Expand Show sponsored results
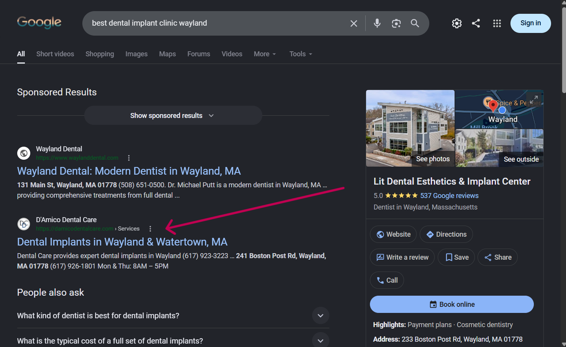Screen dimensions: 566x347 pyautogui.click(x=173, y=116)
